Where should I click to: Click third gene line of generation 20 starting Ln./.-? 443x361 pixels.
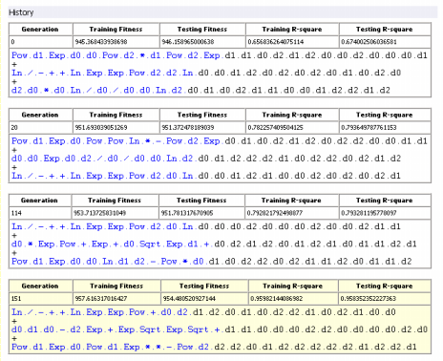pyautogui.click(x=206, y=176)
